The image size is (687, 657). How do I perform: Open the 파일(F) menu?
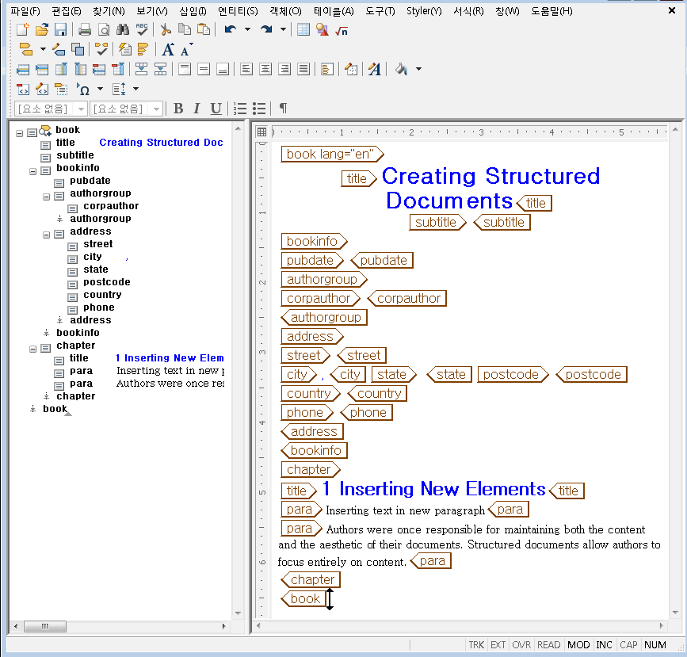25,11
